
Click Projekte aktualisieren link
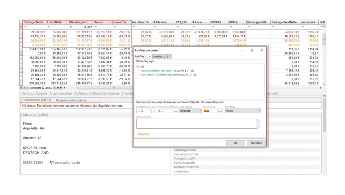tap(71, 100)
